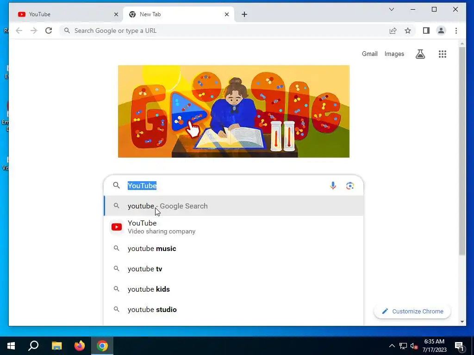Start voice search microphone
Viewport: 474px width, 355px height.
(x=333, y=186)
